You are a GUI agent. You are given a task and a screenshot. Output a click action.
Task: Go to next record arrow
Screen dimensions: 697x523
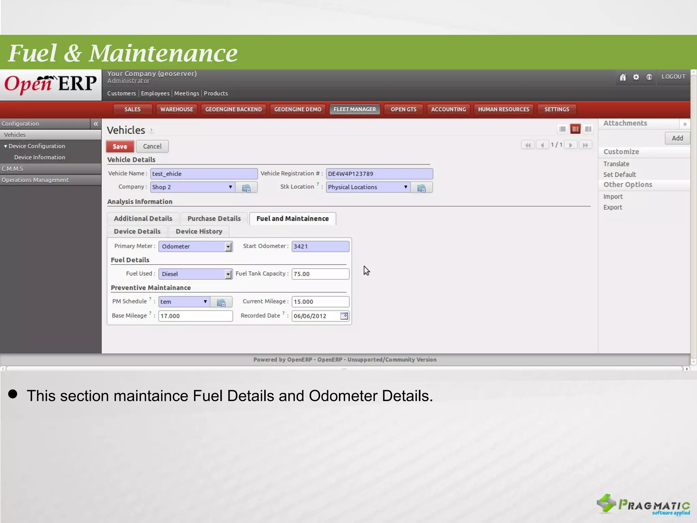tap(571, 145)
